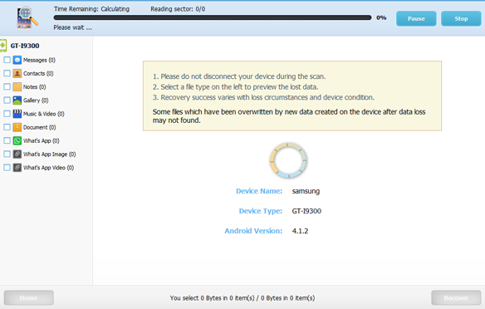Image resolution: width=485 pixels, height=309 pixels.
Task: Click the Android Version value 4.1.2
Action: click(300, 231)
